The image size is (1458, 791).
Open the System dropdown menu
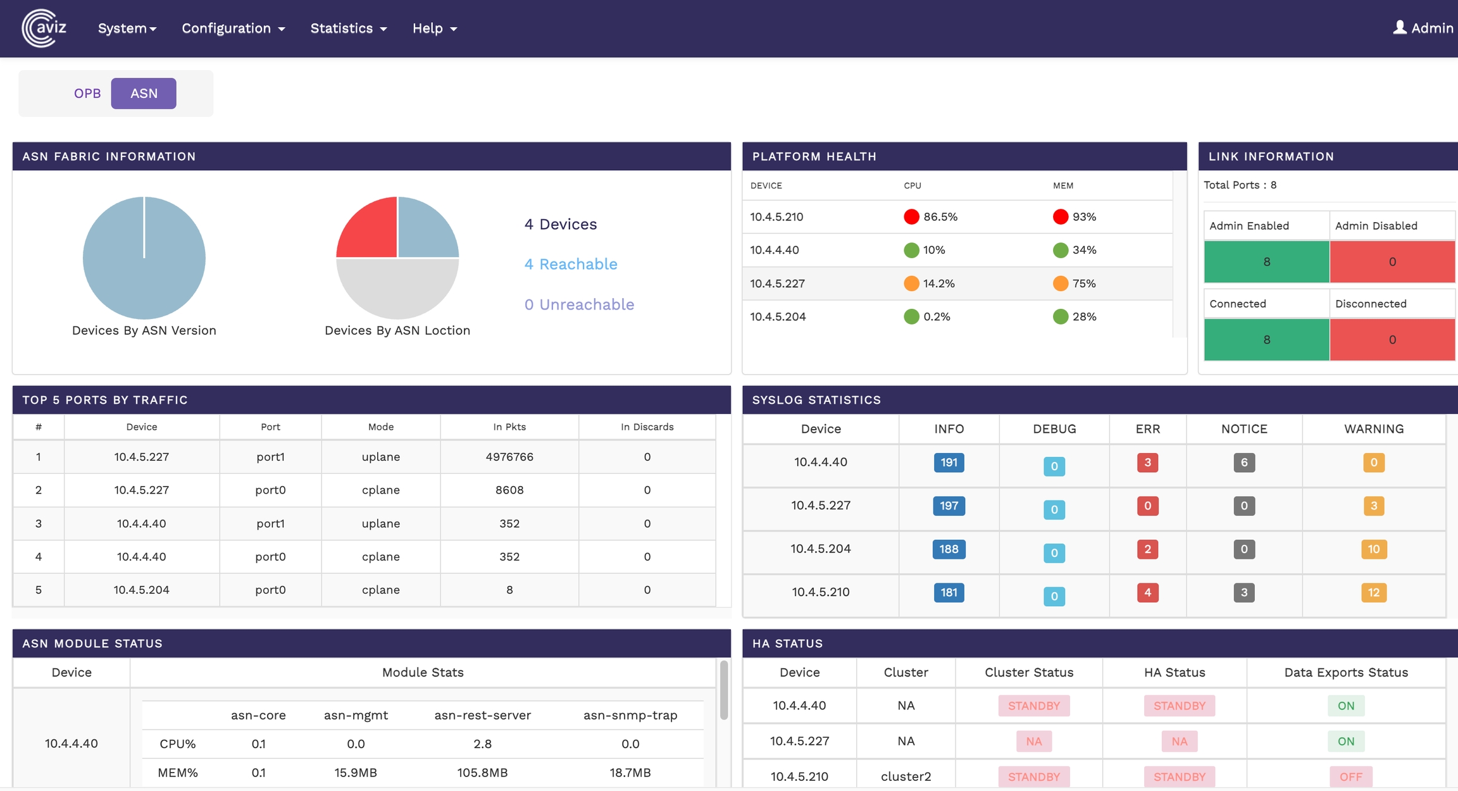[127, 28]
